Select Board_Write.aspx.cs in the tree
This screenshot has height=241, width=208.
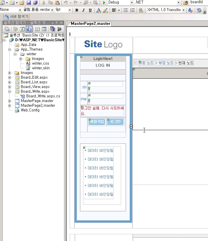pyautogui.click(x=43, y=96)
